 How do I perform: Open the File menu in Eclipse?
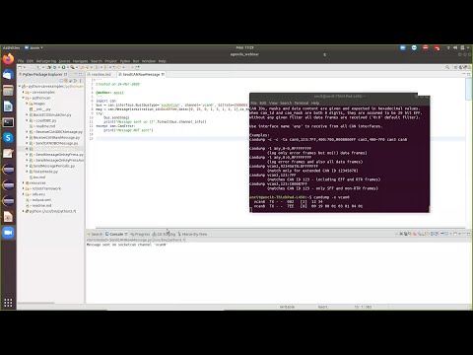21,61
